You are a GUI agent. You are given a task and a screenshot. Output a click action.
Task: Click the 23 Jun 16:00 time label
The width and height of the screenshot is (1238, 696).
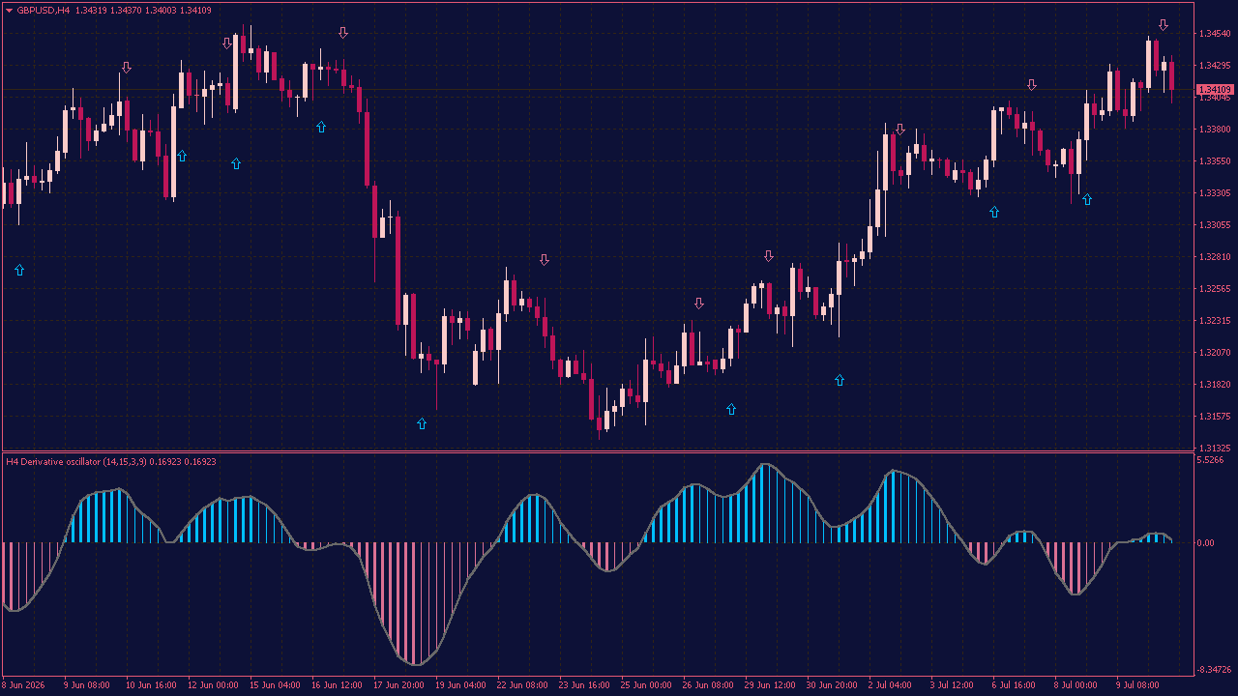pos(583,685)
